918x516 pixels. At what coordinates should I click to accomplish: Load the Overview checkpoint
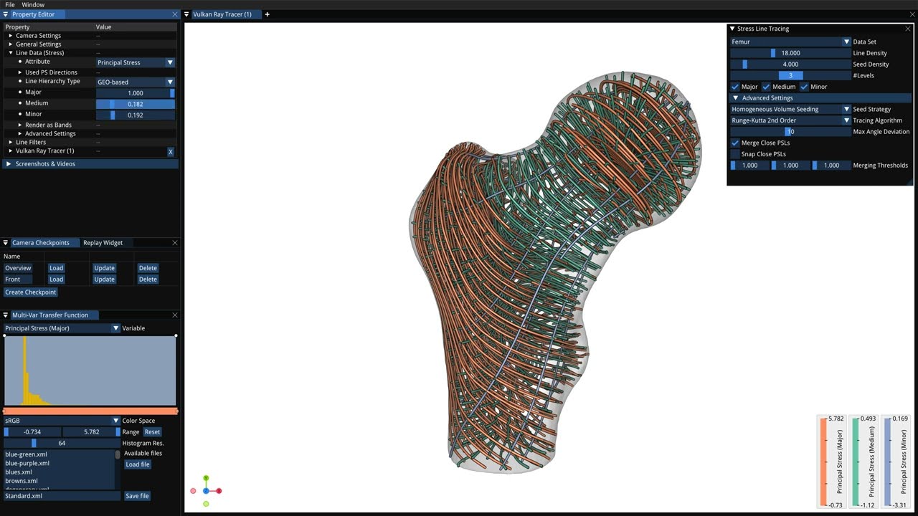(57, 268)
